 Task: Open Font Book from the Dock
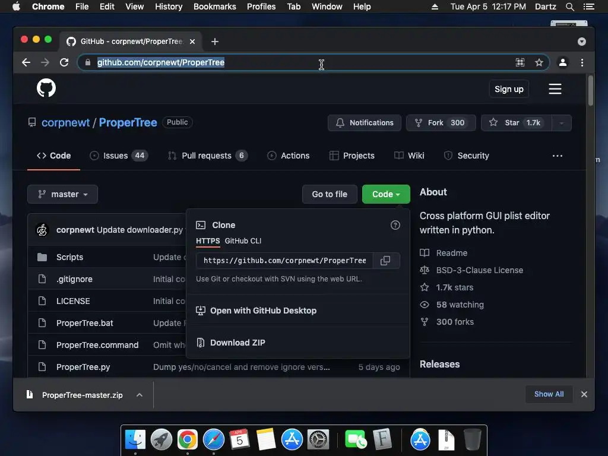point(383,440)
